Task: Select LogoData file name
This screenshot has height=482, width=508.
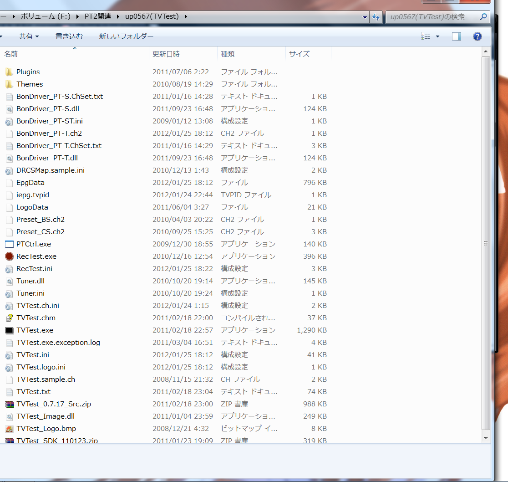Action: point(32,207)
